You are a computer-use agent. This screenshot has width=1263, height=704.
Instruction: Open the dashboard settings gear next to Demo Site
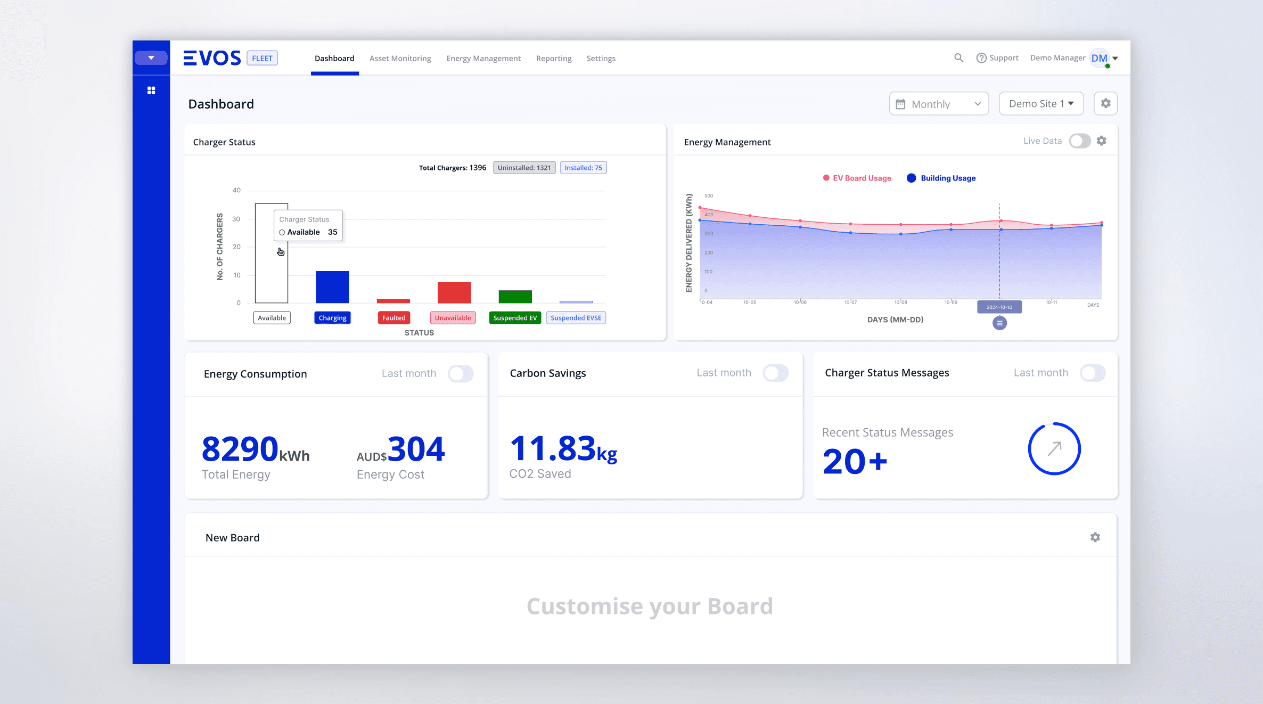click(x=1106, y=103)
